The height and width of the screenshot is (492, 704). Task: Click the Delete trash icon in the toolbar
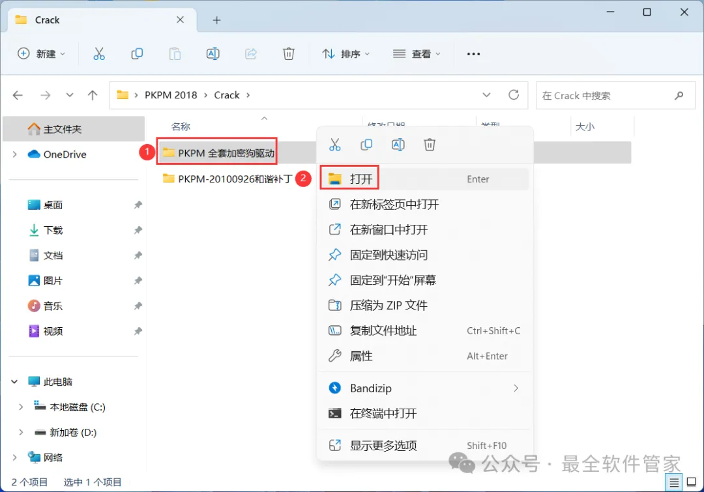tap(289, 54)
